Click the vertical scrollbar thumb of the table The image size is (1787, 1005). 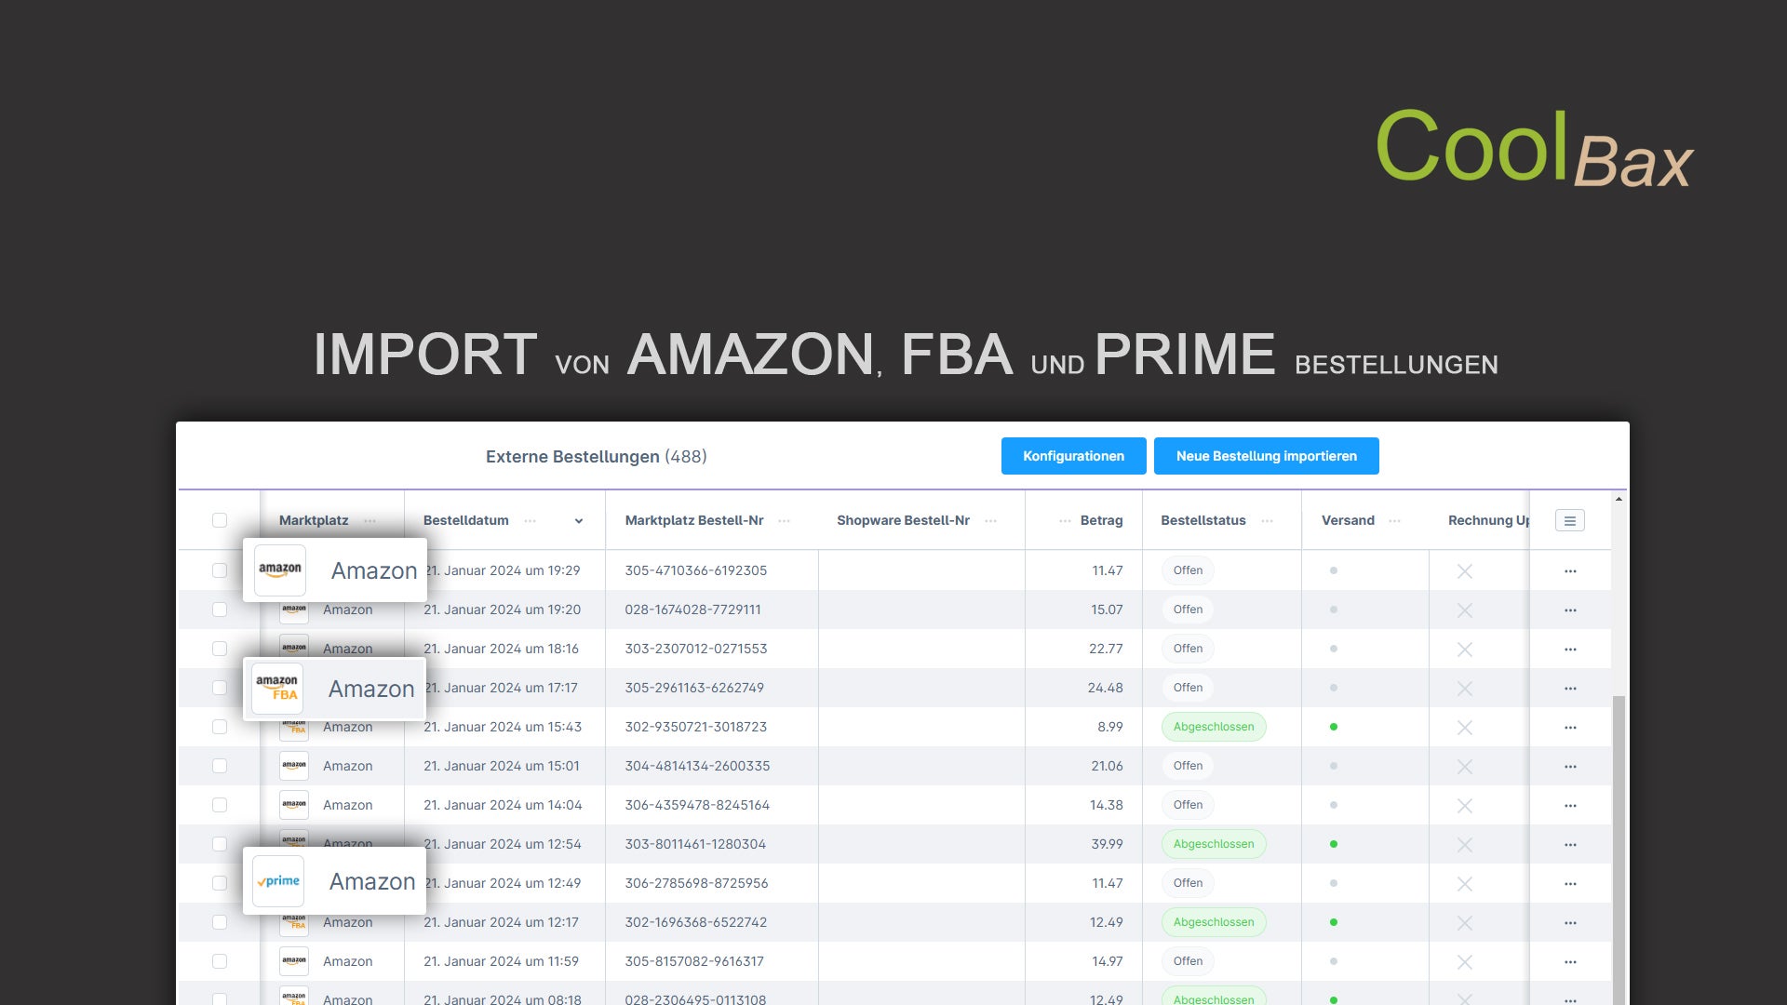(1619, 850)
